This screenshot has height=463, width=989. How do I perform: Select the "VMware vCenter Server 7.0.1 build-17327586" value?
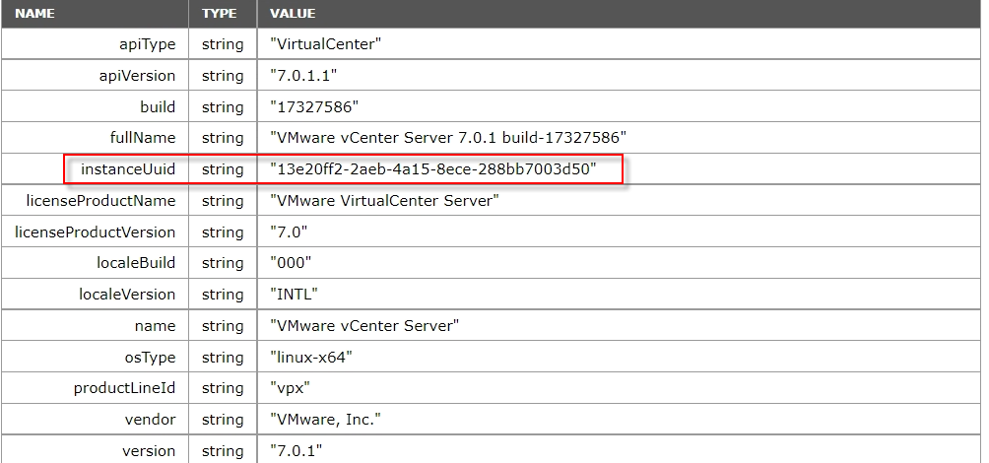tap(448, 138)
